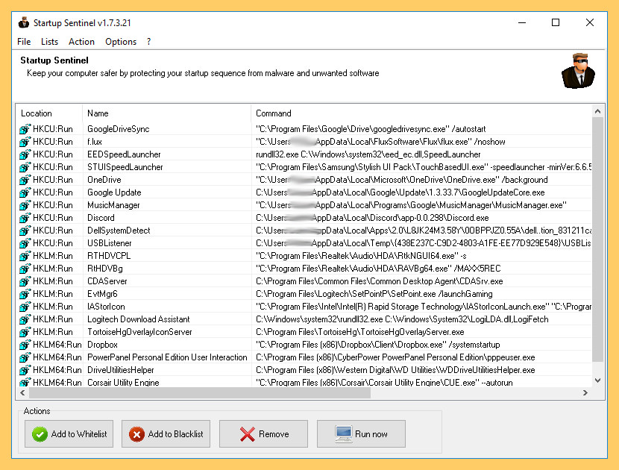The height and width of the screenshot is (470, 619).
Task: Click the red cross icon on Remove
Action: coord(247,434)
